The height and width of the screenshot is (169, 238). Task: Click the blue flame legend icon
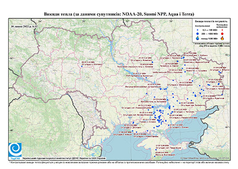click(198, 38)
